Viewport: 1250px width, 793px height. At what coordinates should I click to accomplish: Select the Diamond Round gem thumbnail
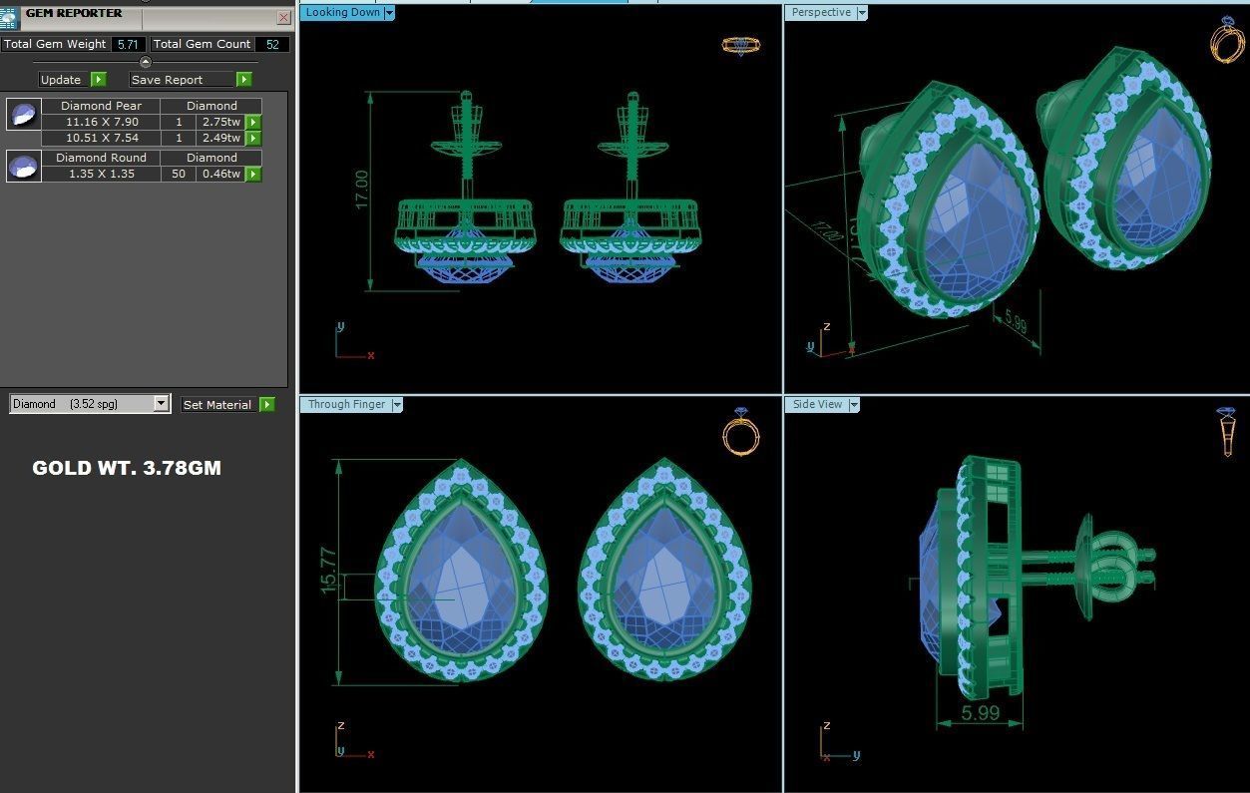23,167
